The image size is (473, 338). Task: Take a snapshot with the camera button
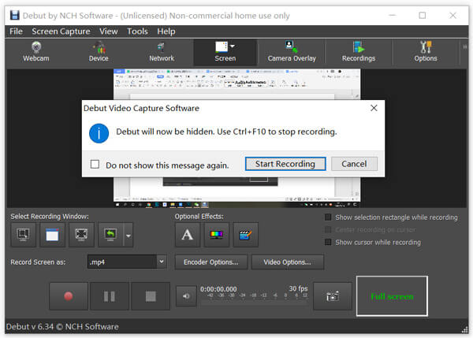tap(333, 296)
